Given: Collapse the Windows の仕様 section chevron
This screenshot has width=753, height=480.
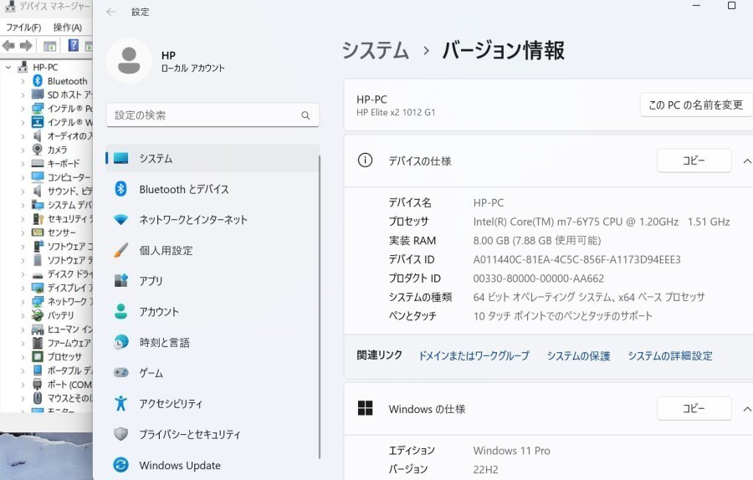Looking at the screenshot, I should (x=747, y=410).
